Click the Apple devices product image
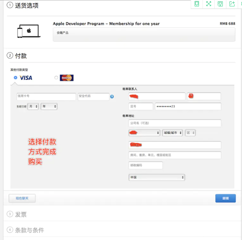The image size is (242, 240). tap(29, 31)
